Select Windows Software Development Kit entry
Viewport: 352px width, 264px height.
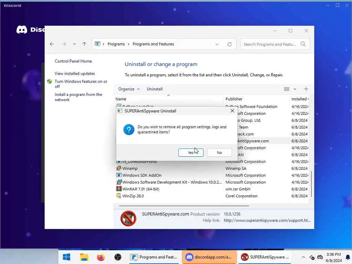[x=212, y=182]
